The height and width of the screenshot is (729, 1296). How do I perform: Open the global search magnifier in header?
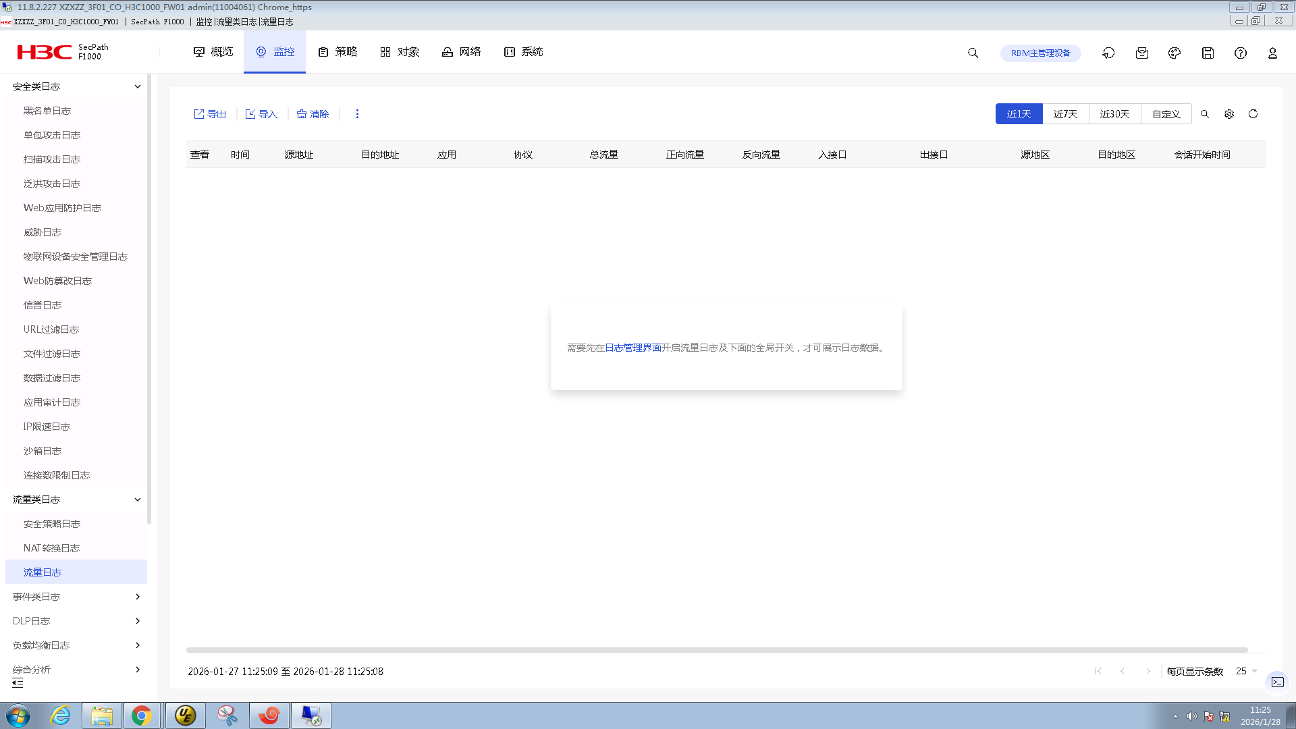(x=973, y=53)
